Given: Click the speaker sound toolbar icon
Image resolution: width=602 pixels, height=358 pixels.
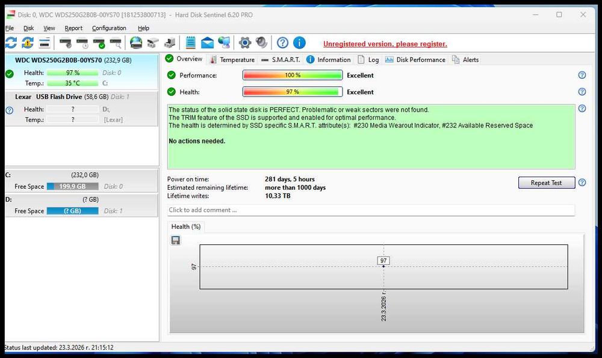Looking at the screenshot, I should point(261,43).
